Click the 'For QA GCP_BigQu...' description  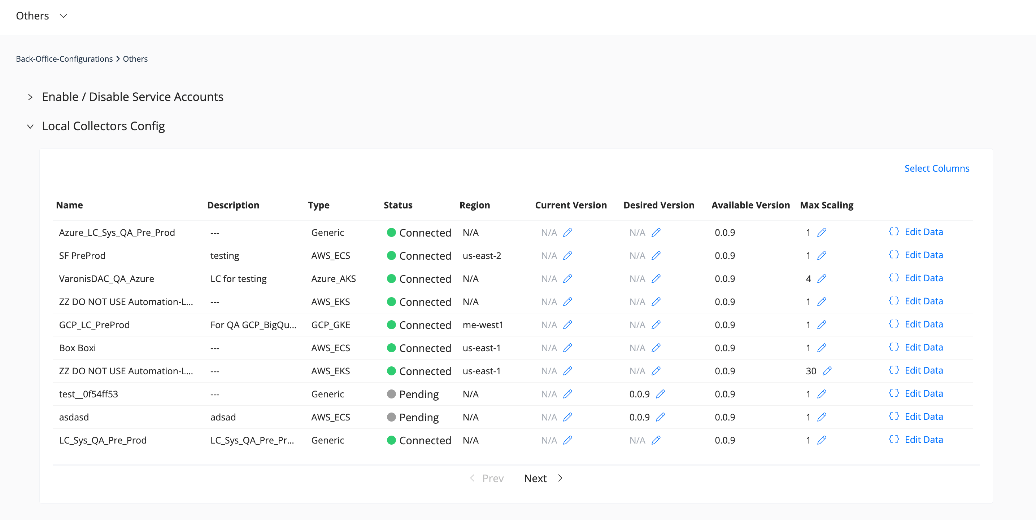click(253, 325)
